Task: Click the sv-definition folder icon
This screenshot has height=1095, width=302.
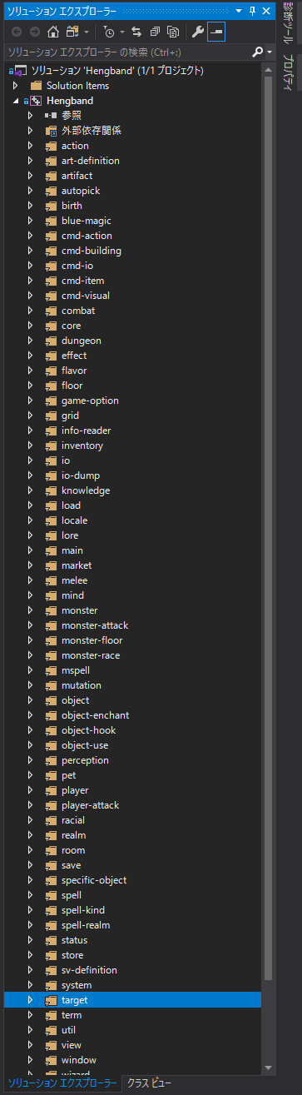Action: pos(51,970)
